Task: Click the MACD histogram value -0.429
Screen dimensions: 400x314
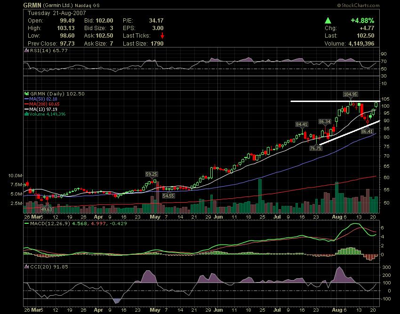Action: click(118, 224)
